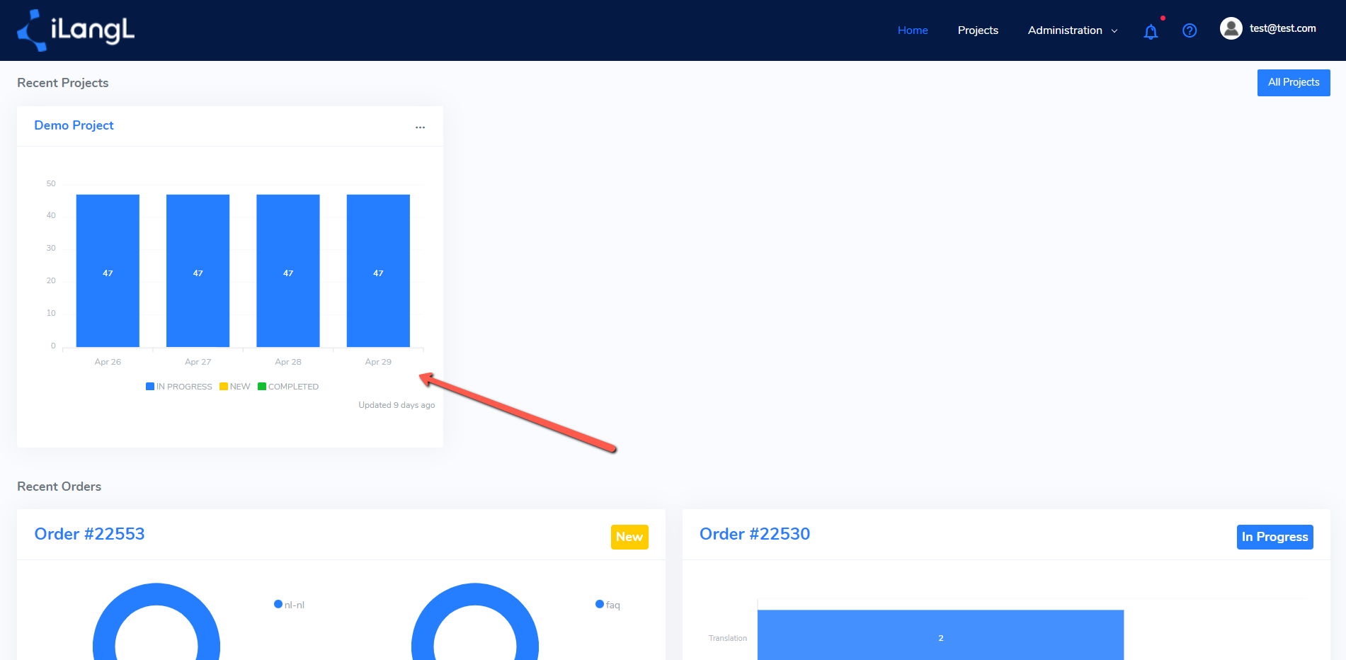
Task: Toggle faq legend in donut chart
Action: point(608,605)
